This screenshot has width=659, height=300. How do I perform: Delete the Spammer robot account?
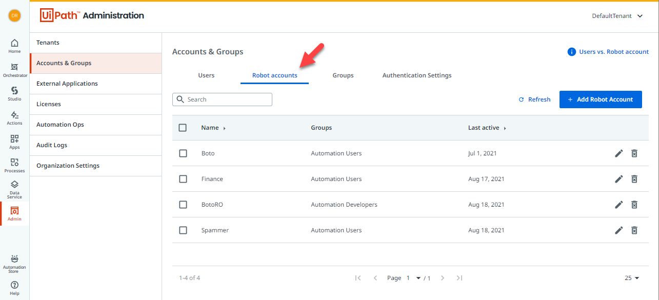pos(634,230)
